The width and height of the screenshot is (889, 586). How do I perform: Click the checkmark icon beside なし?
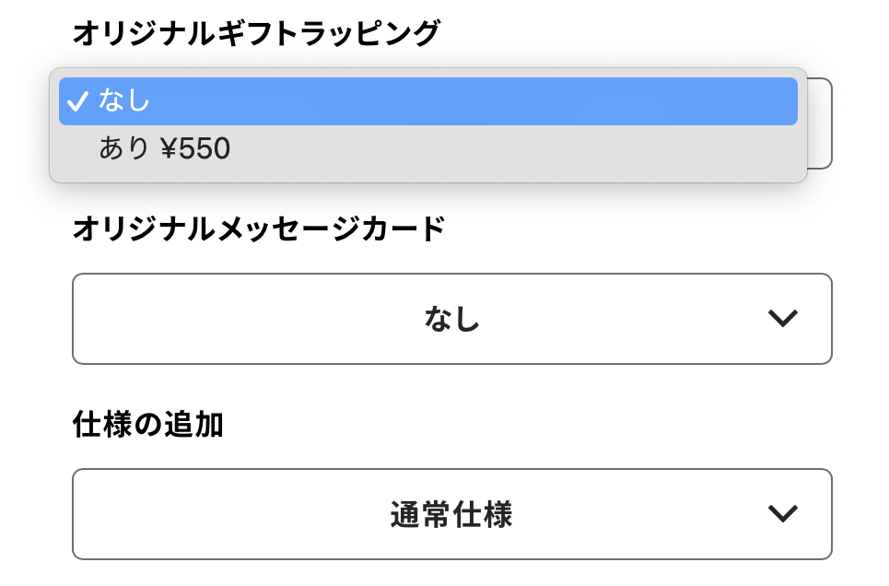coord(79,101)
